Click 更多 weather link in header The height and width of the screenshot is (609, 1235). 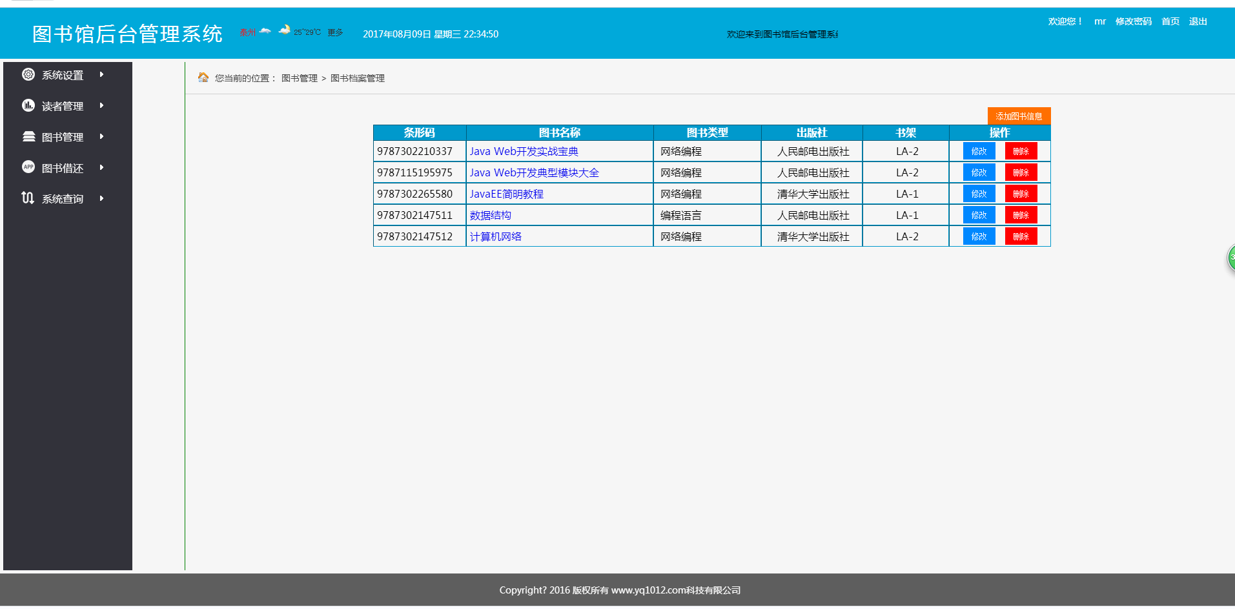coord(335,32)
